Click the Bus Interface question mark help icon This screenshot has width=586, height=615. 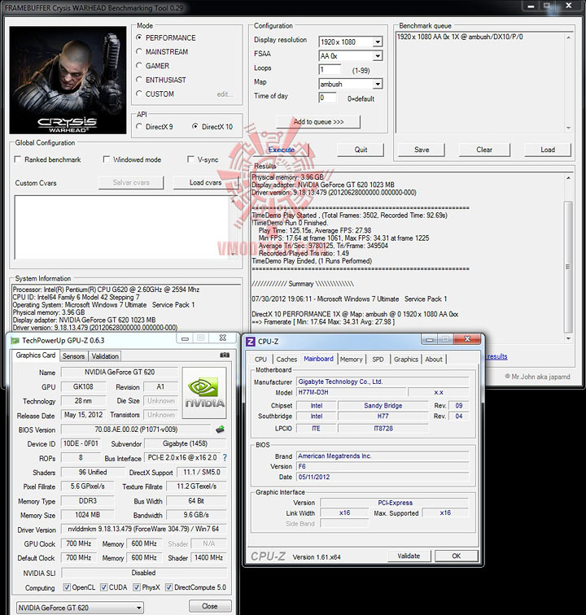pyautogui.click(x=225, y=458)
